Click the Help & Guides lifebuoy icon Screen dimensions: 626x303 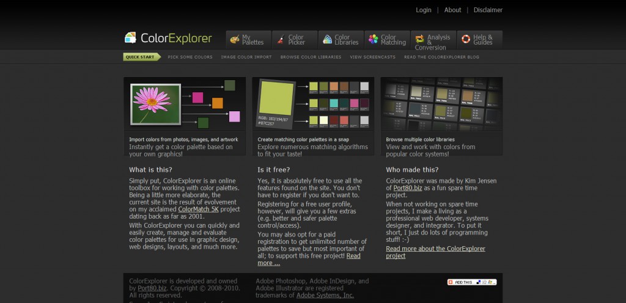coord(466,39)
